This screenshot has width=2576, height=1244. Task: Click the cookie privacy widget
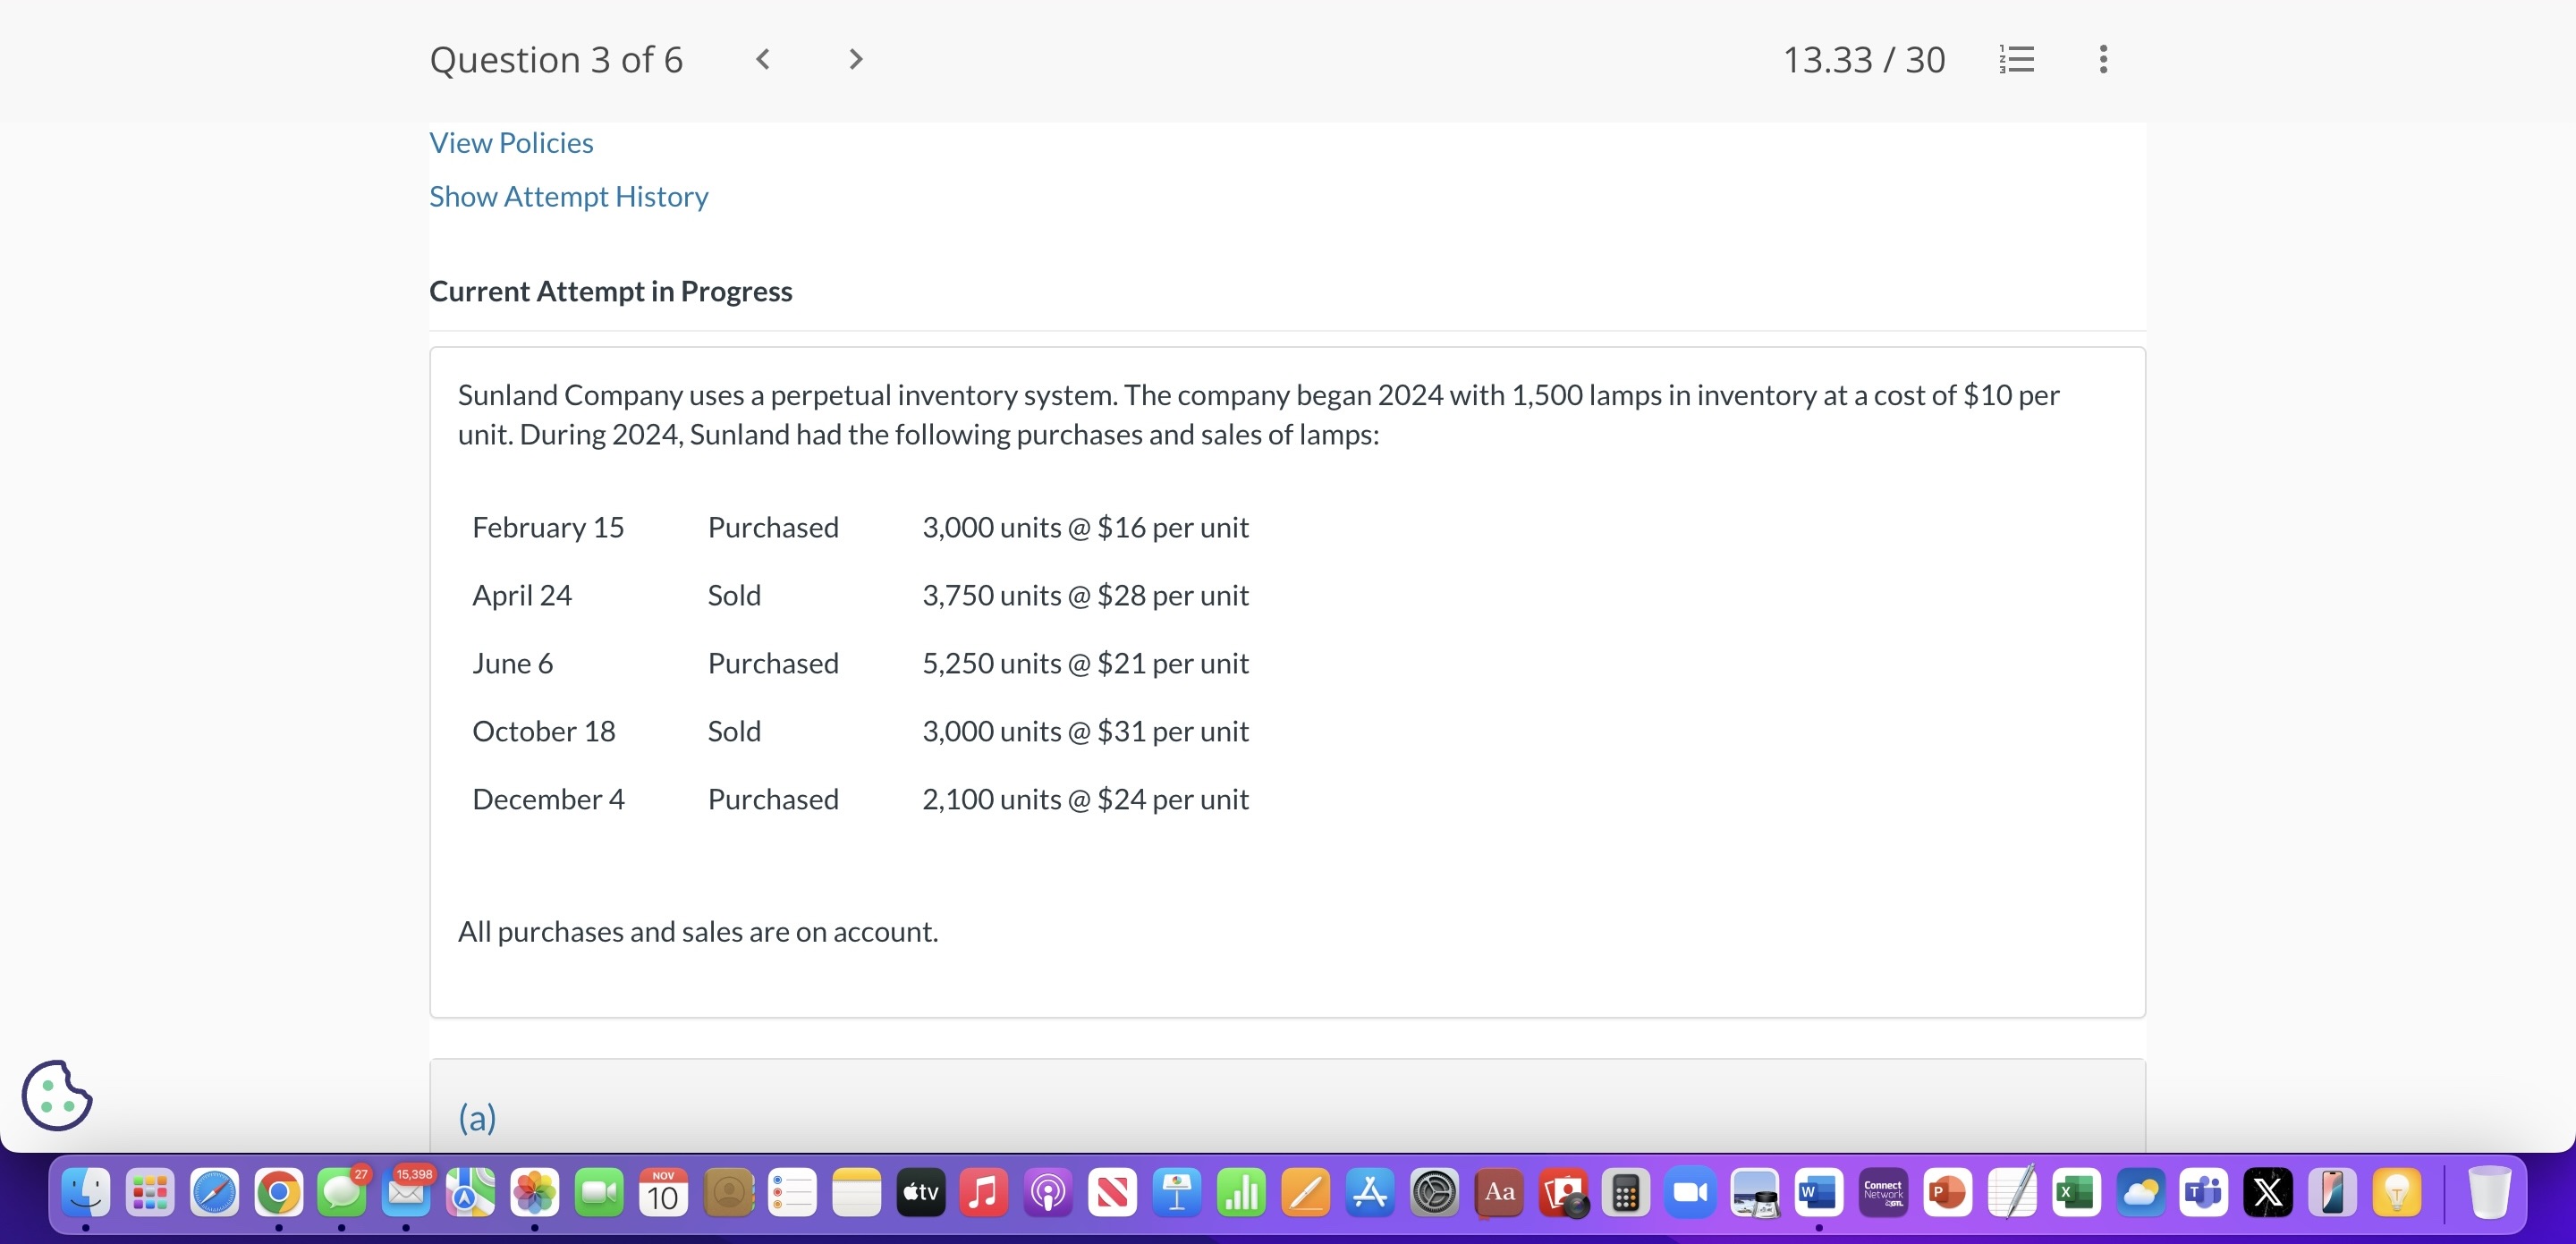[56, 1096]
